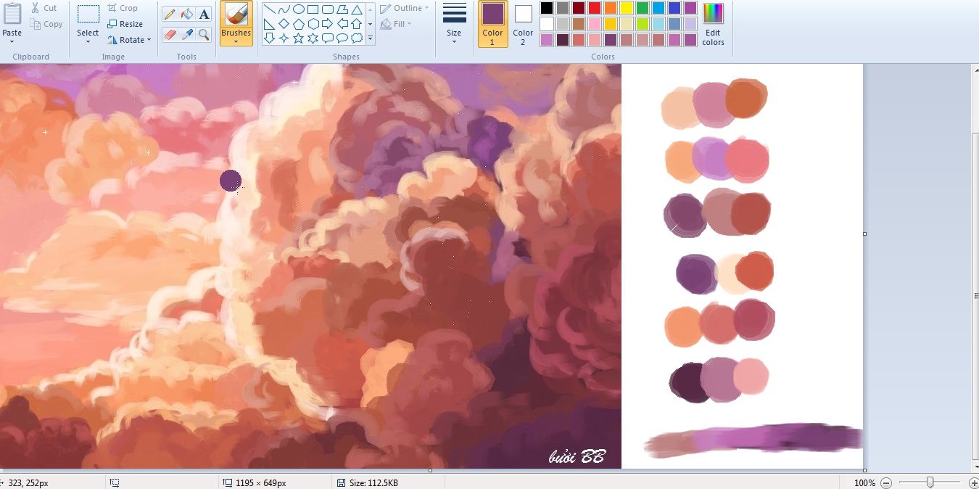Open Edit colors dialog
Screen dimensions: 979x489
coord(713,24)
